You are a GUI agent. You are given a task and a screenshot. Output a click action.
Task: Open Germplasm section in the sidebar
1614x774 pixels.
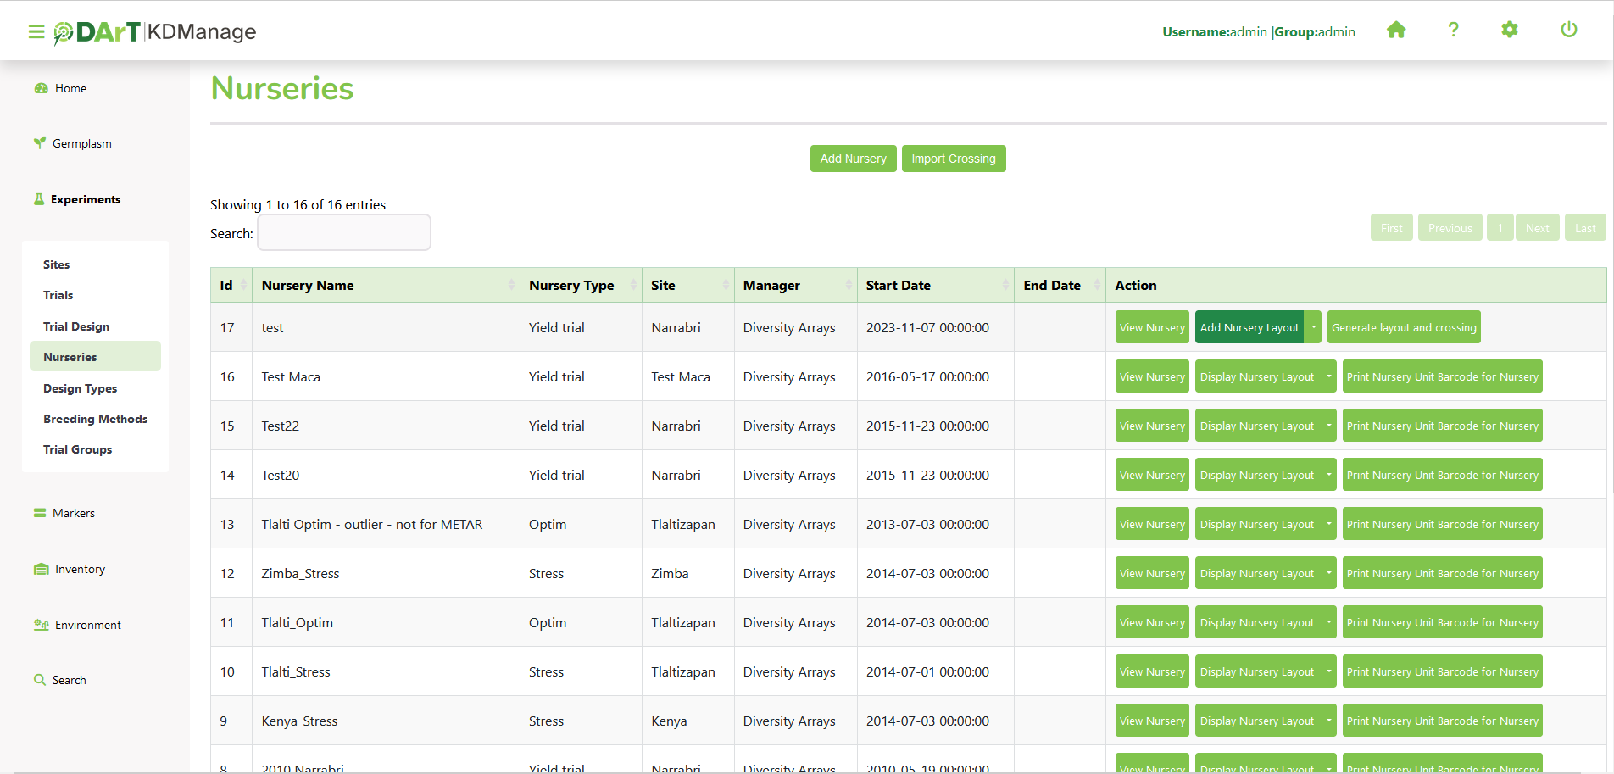click(81, 144)
